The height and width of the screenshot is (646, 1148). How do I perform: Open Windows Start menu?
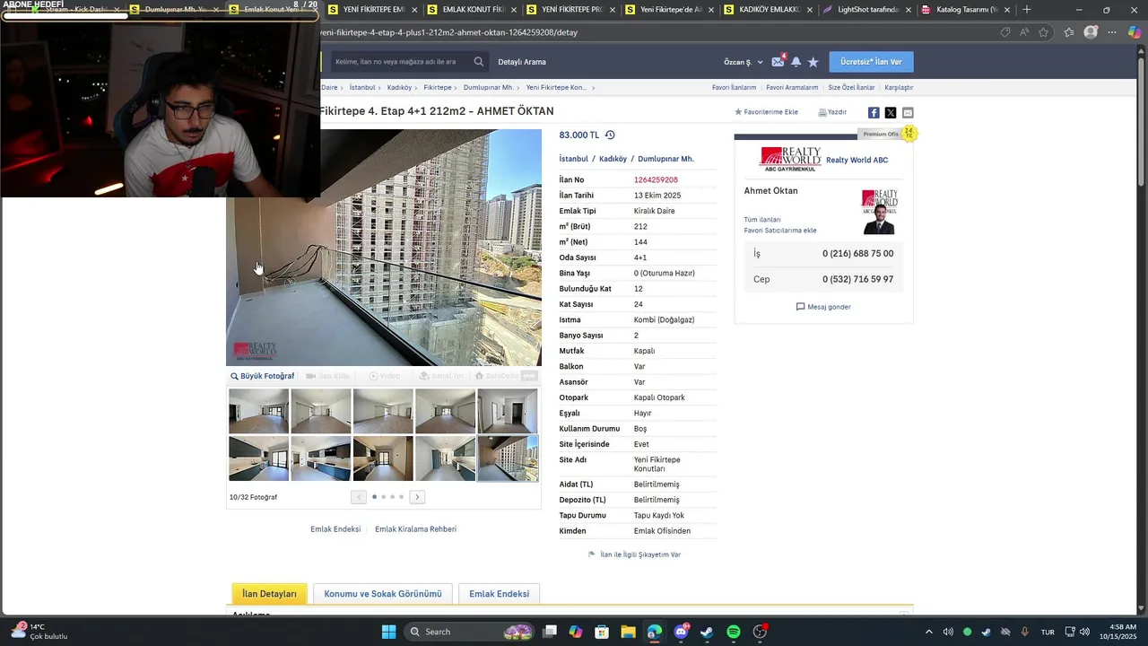click(388, 632)
